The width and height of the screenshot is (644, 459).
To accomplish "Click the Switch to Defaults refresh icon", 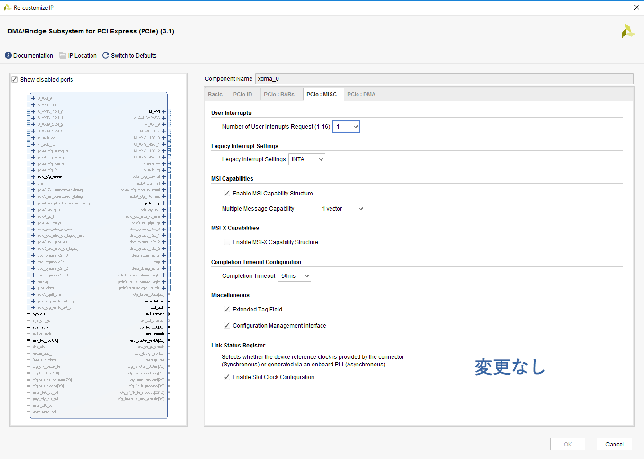I will [106, 56].
